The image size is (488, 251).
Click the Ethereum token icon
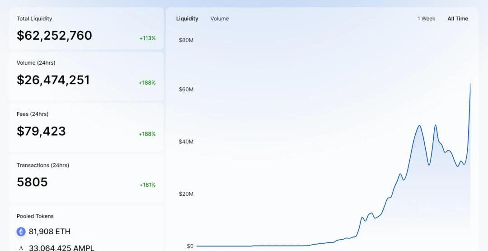21,232
